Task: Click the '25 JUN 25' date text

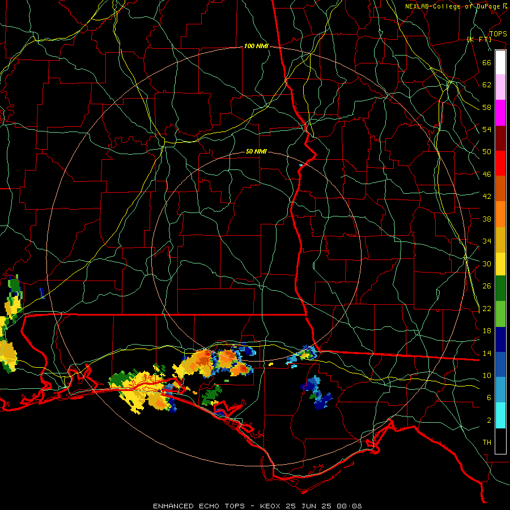Action: pyautogui.click(x=309, y=506)
